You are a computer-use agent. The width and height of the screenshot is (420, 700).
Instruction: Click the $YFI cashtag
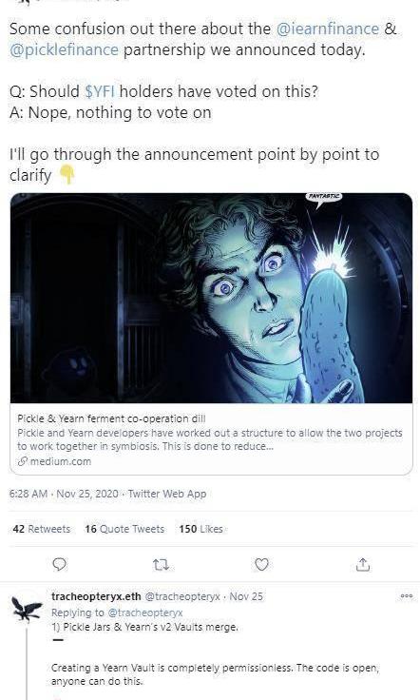(x=100, y=91)
